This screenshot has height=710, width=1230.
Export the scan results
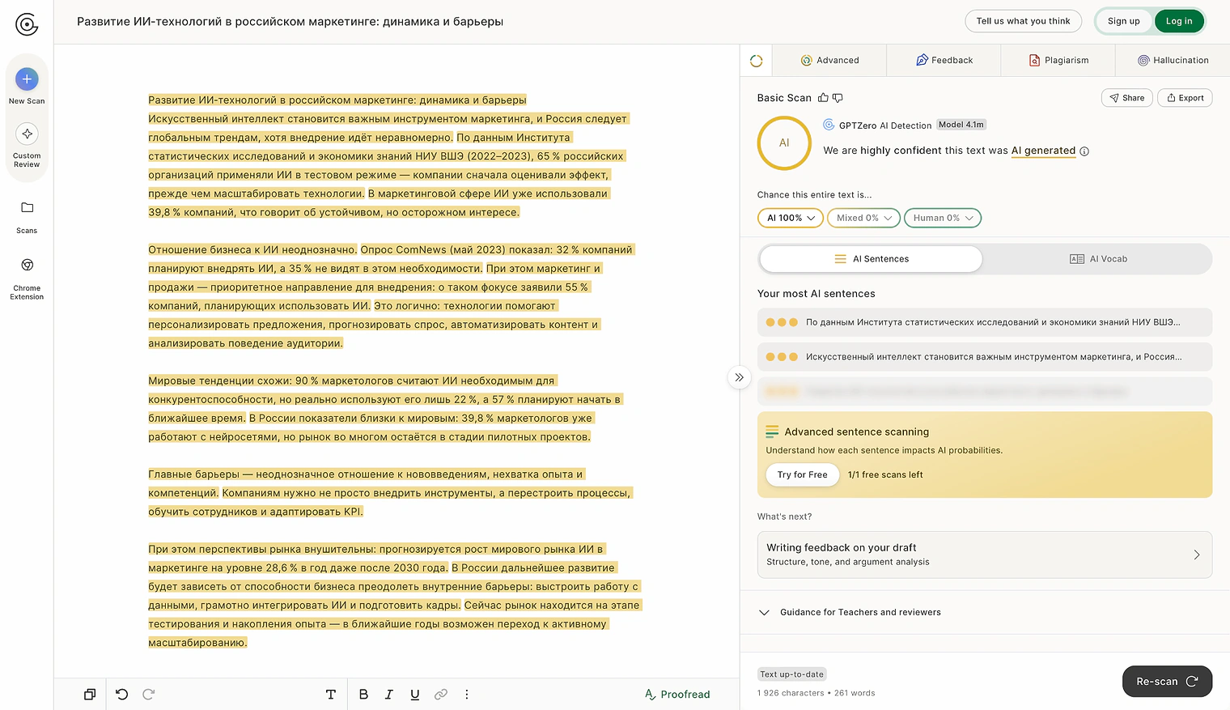1185,98
